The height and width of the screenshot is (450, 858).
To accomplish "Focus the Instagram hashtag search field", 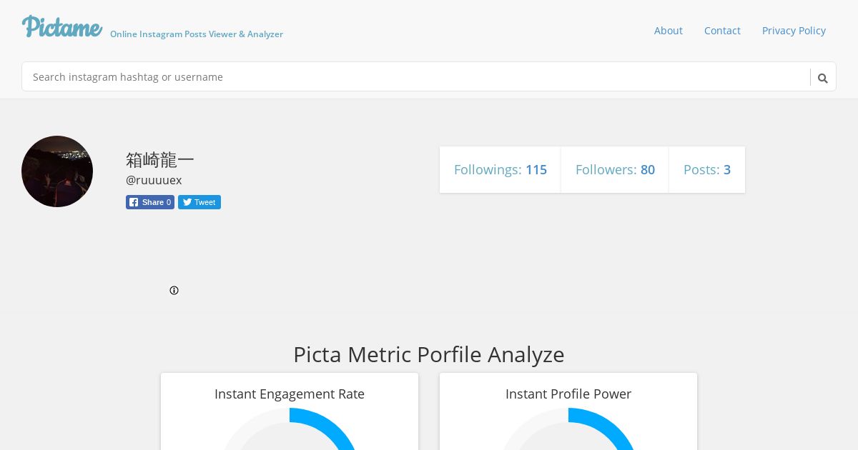I will [x=415, y=77].
